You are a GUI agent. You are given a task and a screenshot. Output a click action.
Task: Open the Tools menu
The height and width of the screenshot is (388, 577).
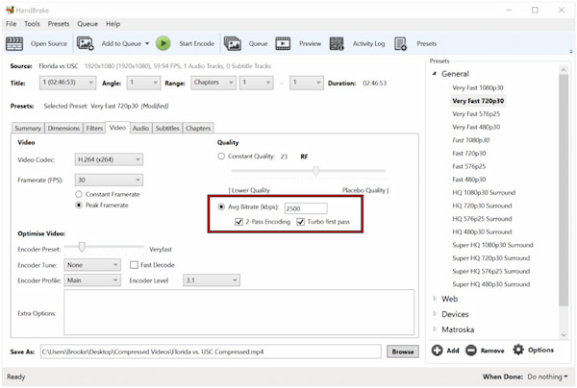(33, 23)
